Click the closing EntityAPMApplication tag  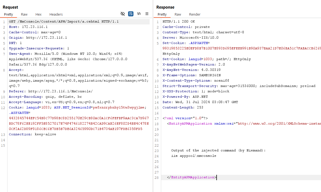click(191, 177)
